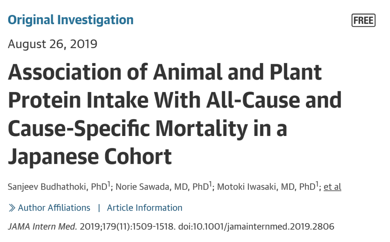Screen dimensions: 390x242
Task: Open the Original Investigation category link
Action: [x=71, y=20]
